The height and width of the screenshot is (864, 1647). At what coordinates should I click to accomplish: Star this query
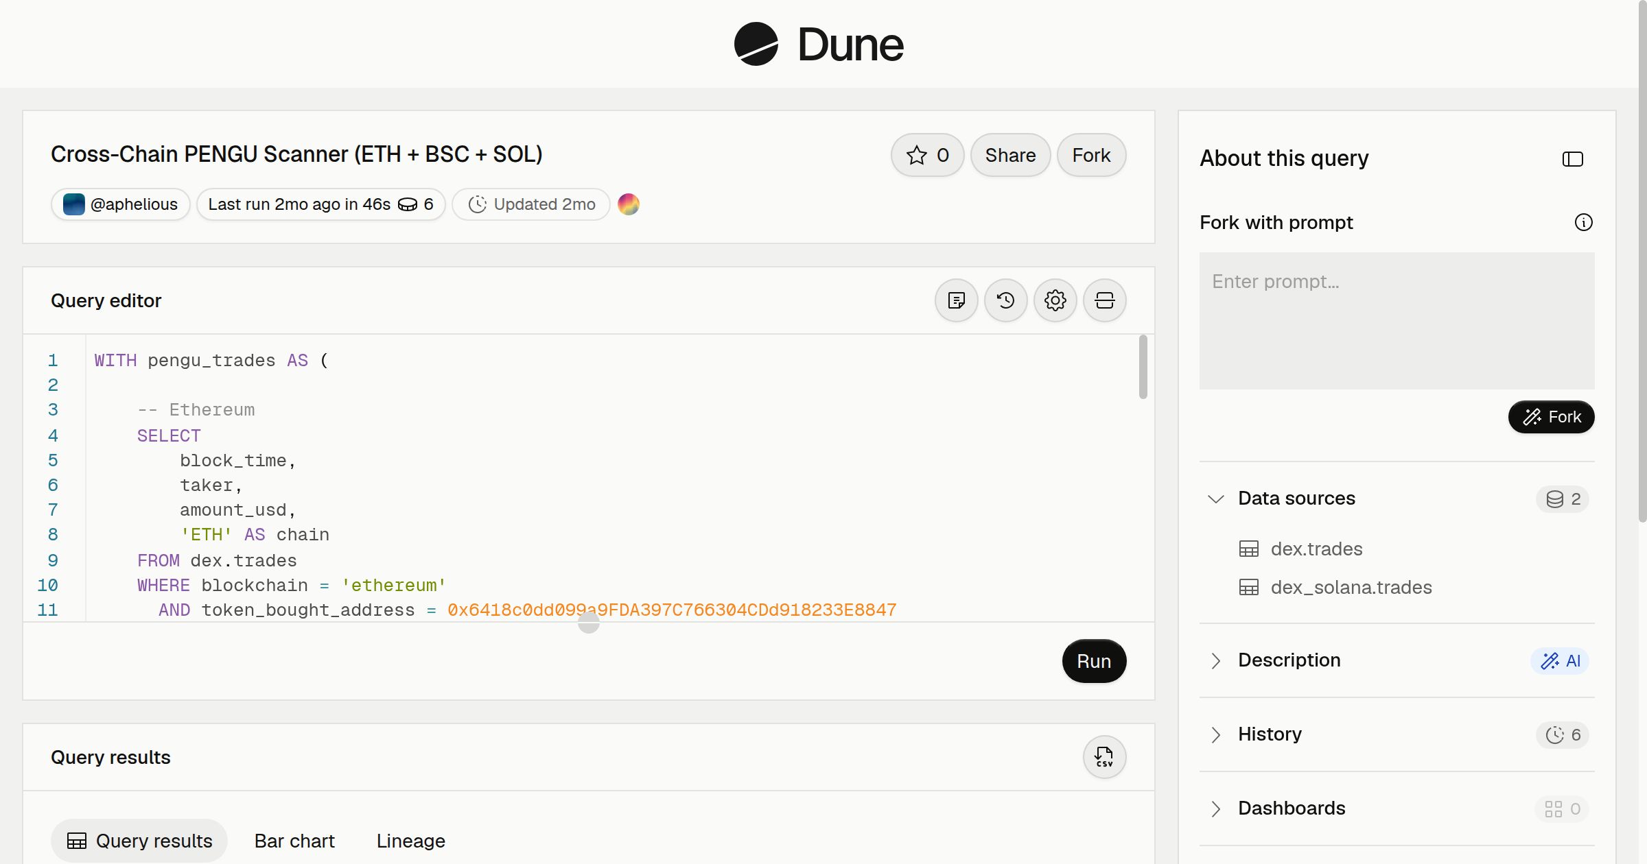927,155
